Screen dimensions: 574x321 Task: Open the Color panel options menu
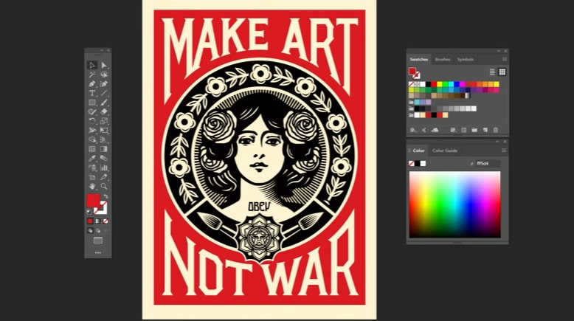(504, 151)
